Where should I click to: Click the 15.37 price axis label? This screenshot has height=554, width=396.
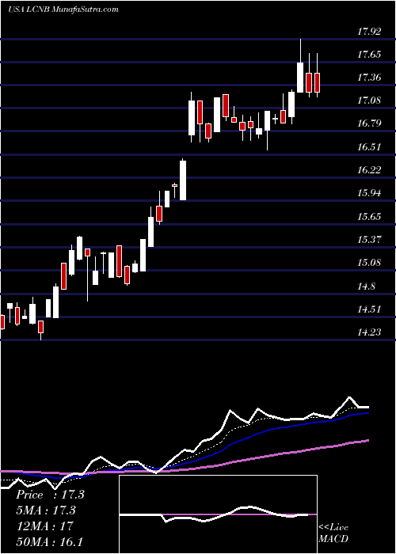369,240
